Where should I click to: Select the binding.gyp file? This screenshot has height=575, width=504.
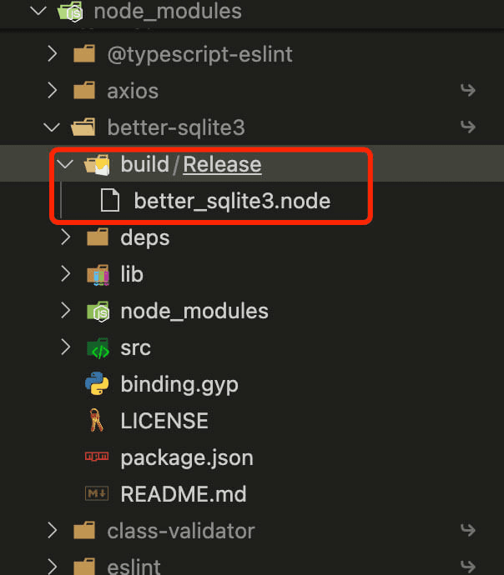point(179,384)
